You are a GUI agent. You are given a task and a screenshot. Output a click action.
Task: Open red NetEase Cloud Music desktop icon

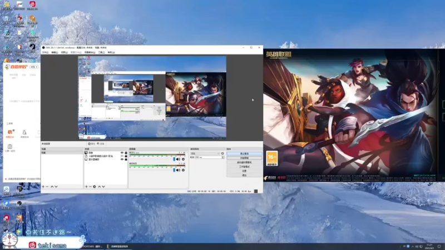pos(32,5)
